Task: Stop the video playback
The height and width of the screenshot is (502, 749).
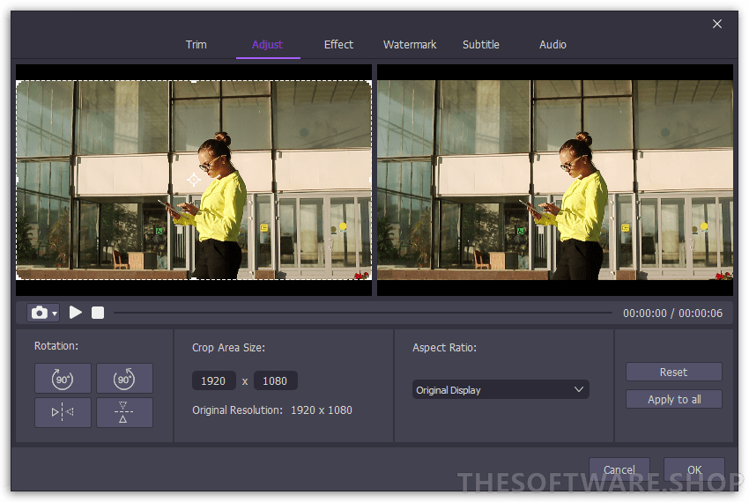Action: [98, 313]
